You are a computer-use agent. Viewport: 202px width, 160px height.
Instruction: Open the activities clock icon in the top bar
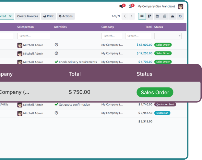point(131,6)
